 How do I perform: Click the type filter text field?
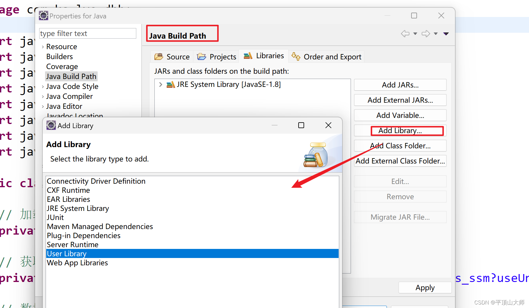(87, 33)
